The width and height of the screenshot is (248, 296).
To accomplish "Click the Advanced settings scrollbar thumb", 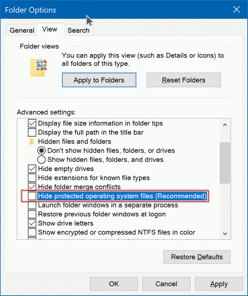I will [x=225, y=163].
